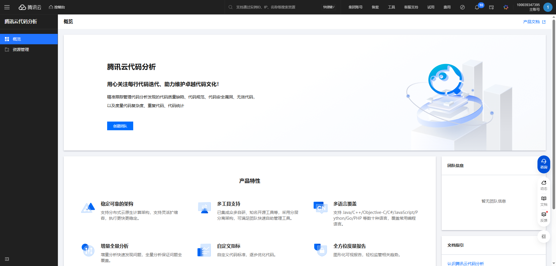Viewport: 556px width, 266px height.
Task: Click 全方位度量报告 feature icon
Action: pyautogui.click(x=321, y=250)
